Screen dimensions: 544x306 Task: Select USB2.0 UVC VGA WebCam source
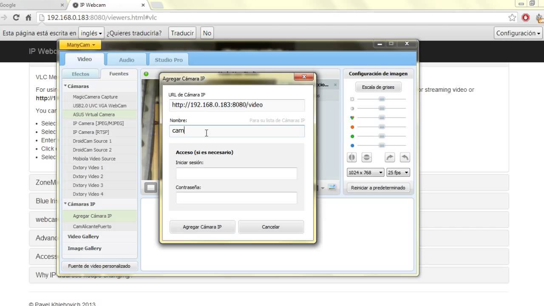pyautogui.click(x=99, y=106)
